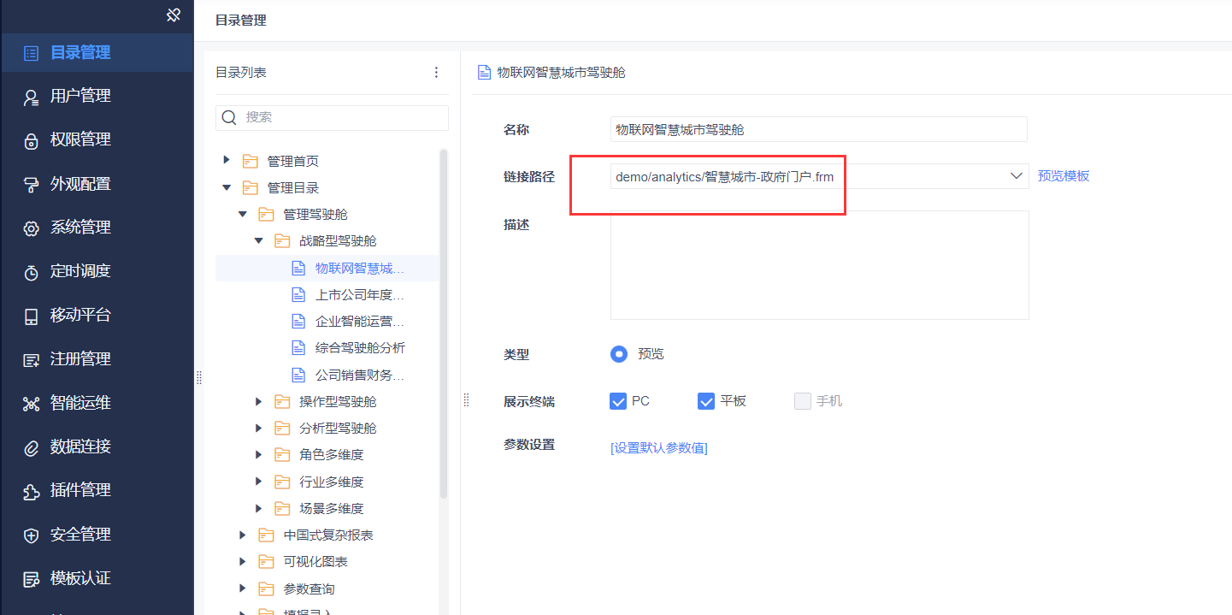Expand the 操作型驾驶舱 folder
Screen dimensions: 1232x615
(259, 402)
